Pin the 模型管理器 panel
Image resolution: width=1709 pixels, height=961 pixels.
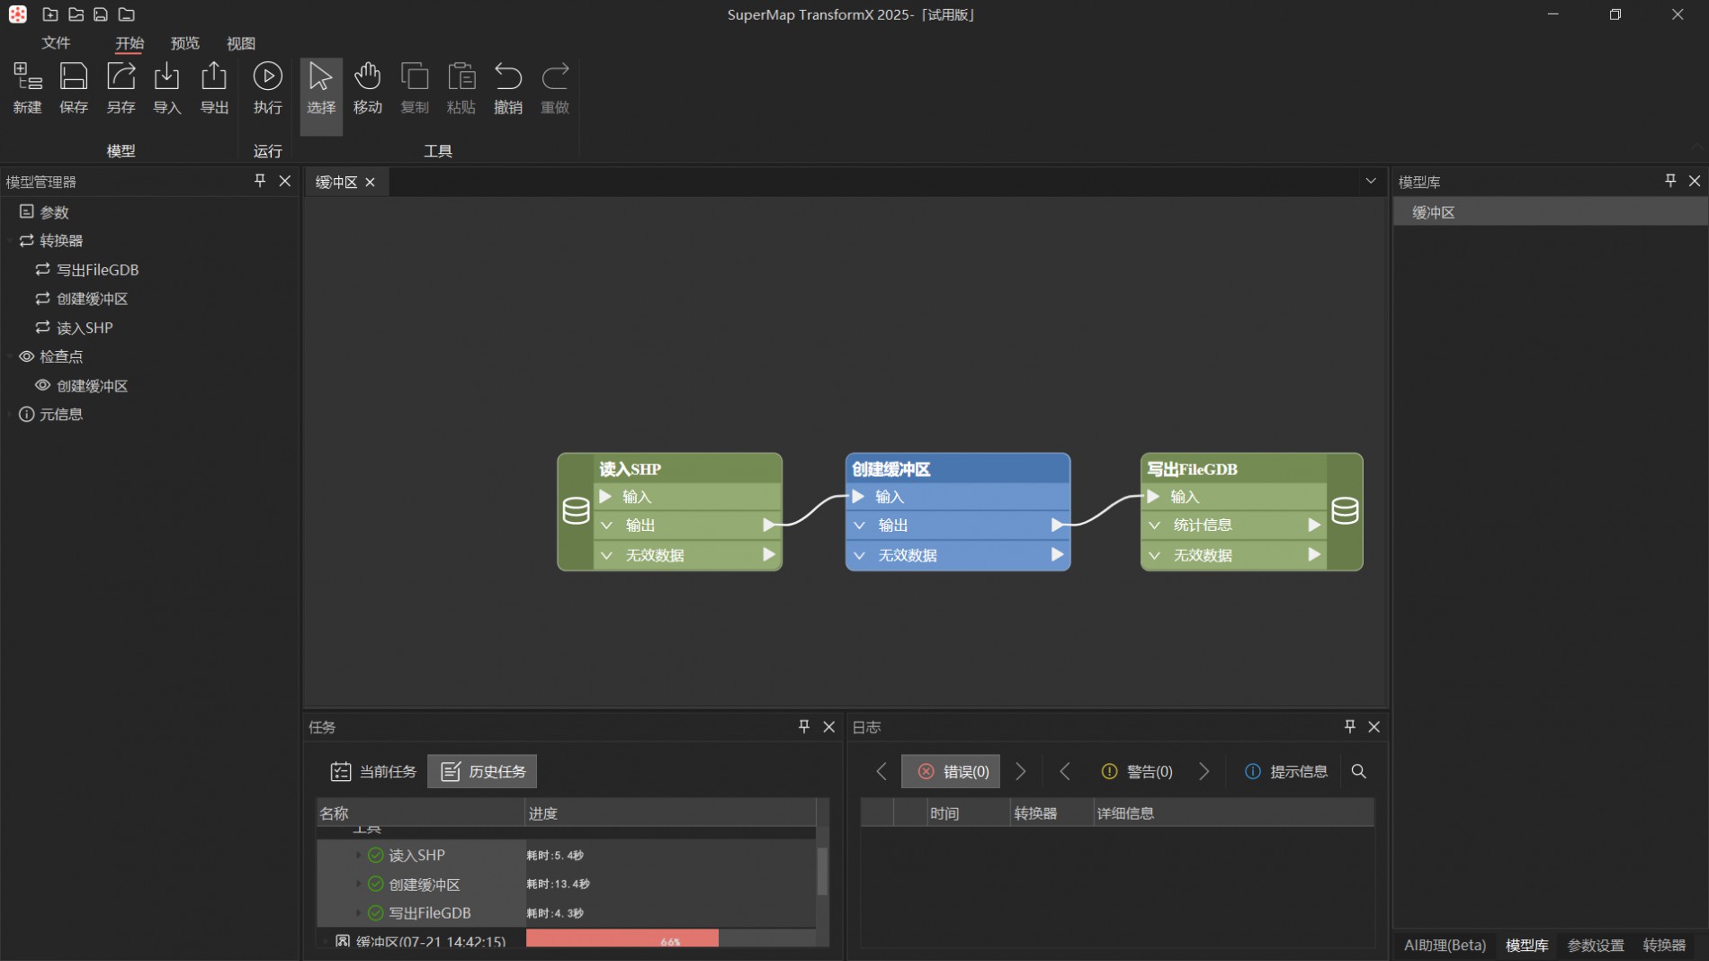click(x=260, y=181)
